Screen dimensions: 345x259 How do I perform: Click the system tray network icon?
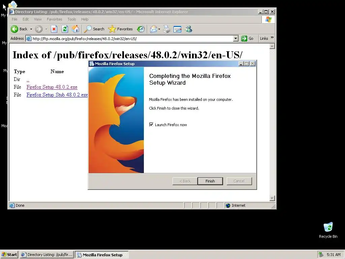pos(321,255)
